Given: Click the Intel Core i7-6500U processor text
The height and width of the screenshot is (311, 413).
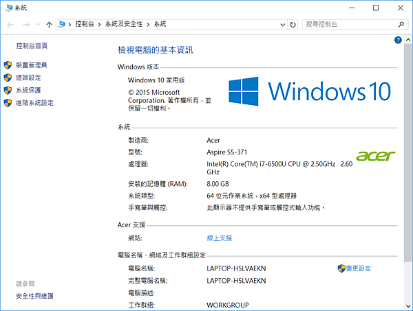Looking at the screenshot, I should pos(279,168).
